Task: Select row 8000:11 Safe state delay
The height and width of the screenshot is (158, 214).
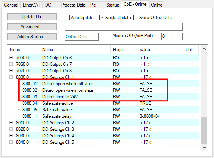Action: pyautogui.click(x=110, y=116)
